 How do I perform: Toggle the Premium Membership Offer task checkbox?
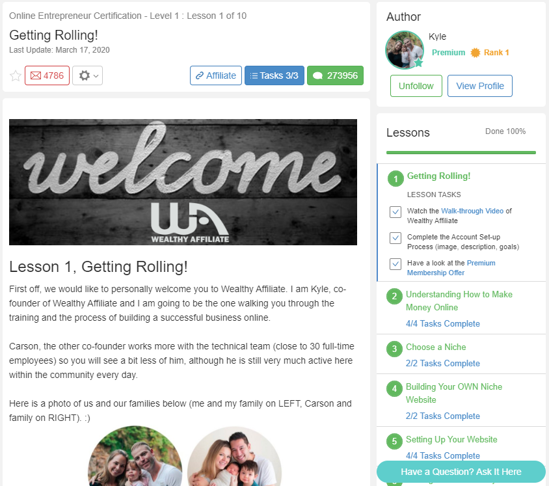tap(395, 263)
